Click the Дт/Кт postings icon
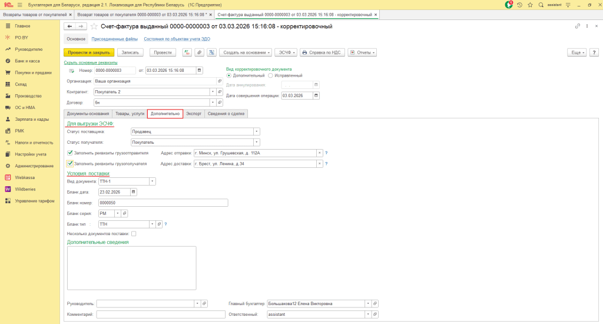Image resolution: width=603 pixels, height=324 pixels. tap(187, 52)
